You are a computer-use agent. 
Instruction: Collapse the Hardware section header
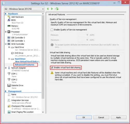click(6, 14)
